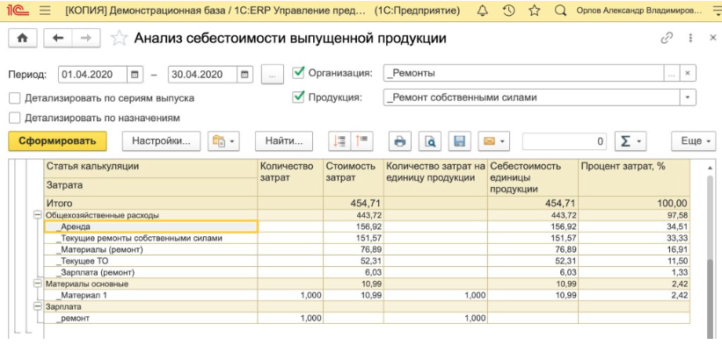
Task: Send report by email envelope button
Action: point(493,141)
